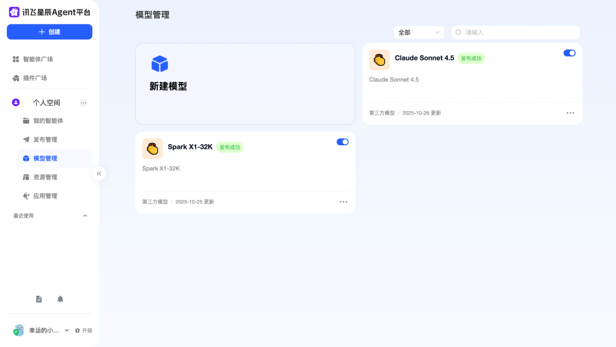Open 智能体广场 in the sidebar

(33, 59)
